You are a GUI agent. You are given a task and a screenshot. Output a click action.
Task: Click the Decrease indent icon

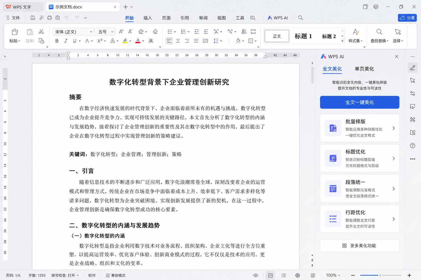click(x=197, y=31)
